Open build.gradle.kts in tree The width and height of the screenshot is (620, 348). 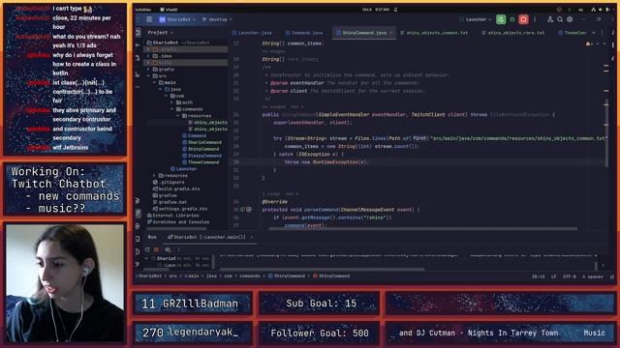176,189
